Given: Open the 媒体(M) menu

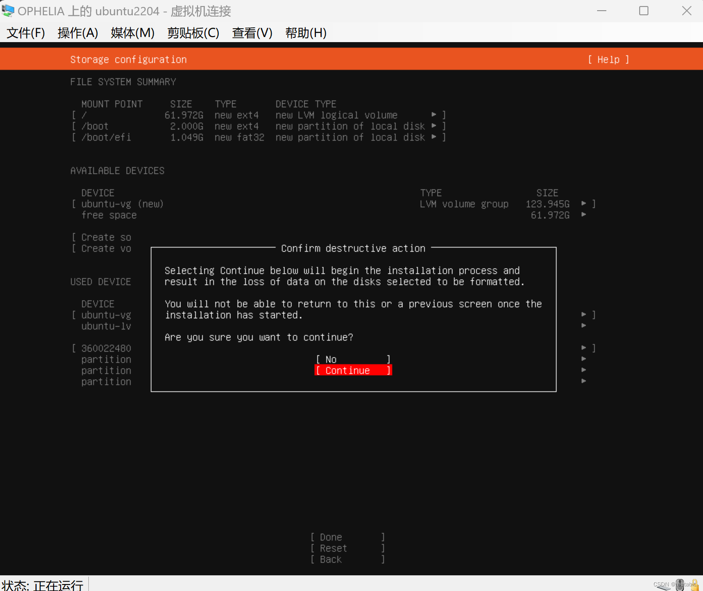Looking at the screenshot, I should [133, 33].
